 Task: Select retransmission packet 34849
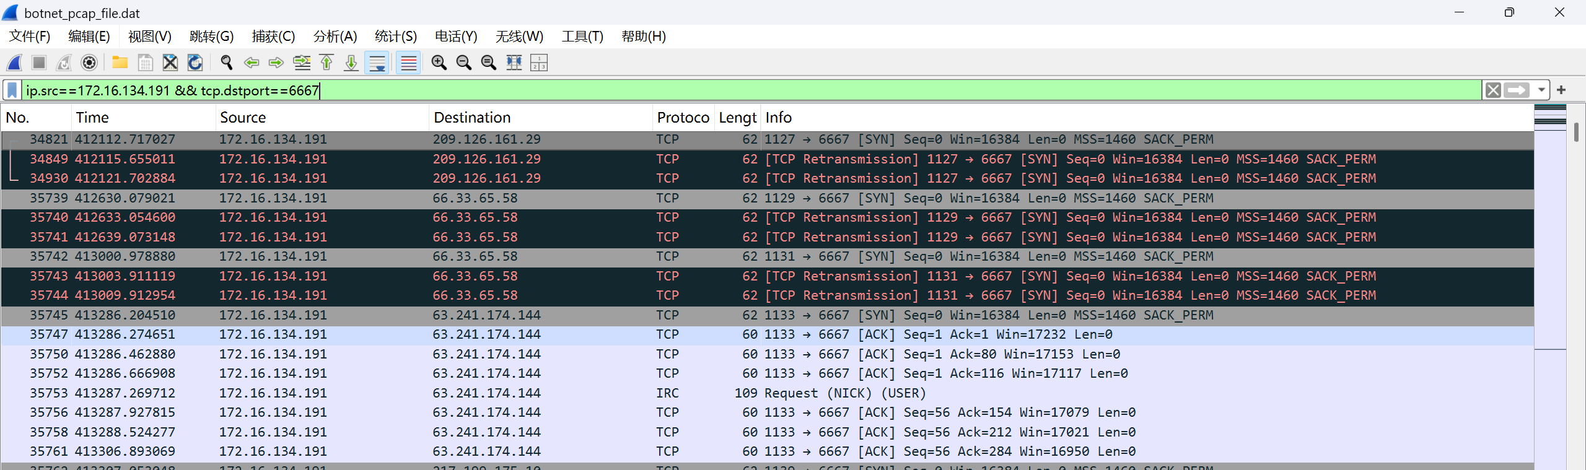[767, 159]
